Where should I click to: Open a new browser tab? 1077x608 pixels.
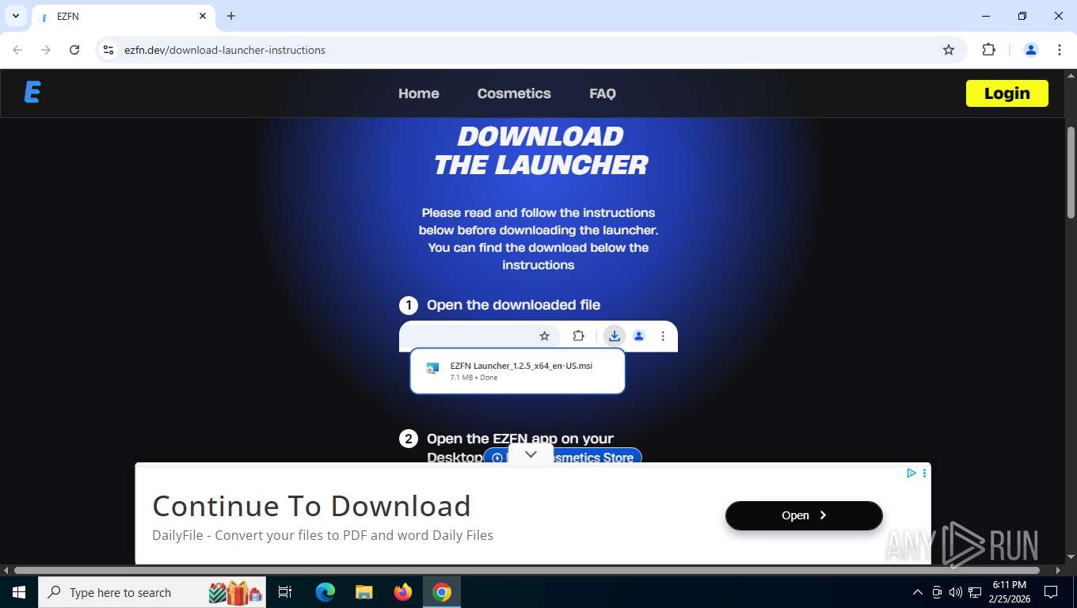coord(231,16)
